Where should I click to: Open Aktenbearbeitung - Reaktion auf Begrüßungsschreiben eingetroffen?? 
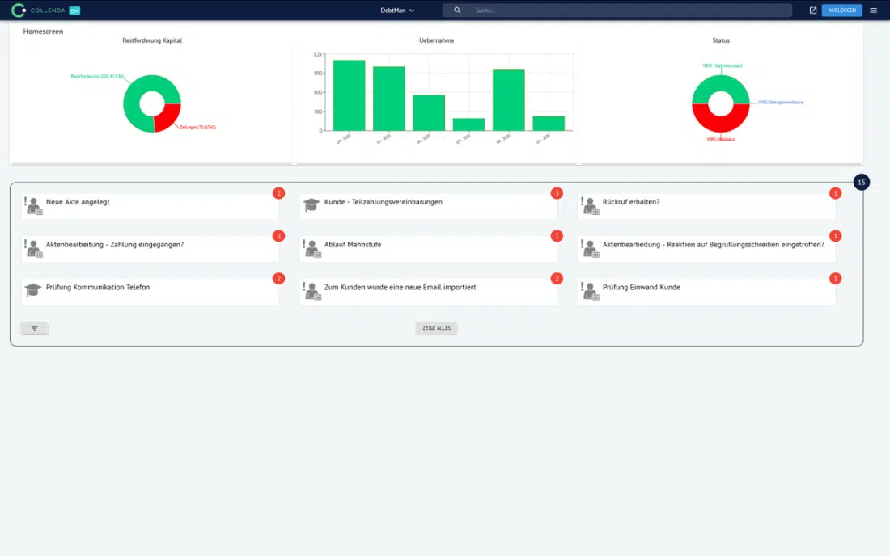713,244
